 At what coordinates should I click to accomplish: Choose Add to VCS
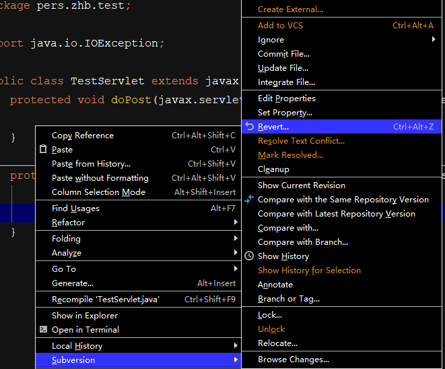[342, 26]
